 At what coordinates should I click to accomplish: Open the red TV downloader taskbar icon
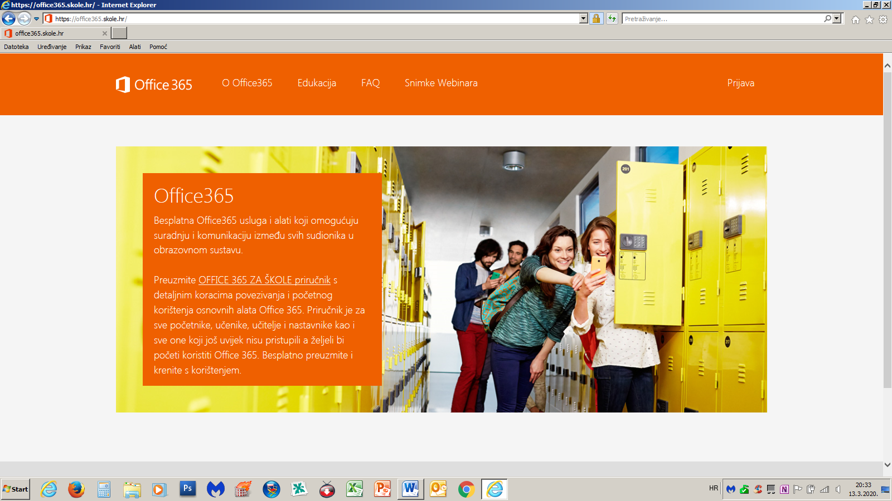click(x=327, y=489)
